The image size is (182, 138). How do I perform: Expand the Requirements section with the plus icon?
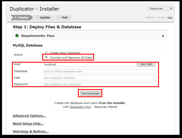163,36
